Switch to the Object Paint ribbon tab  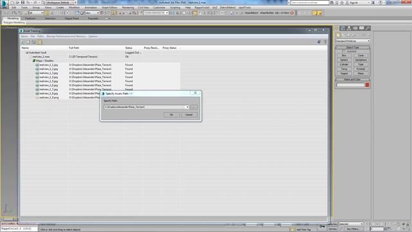pos(71,19)
